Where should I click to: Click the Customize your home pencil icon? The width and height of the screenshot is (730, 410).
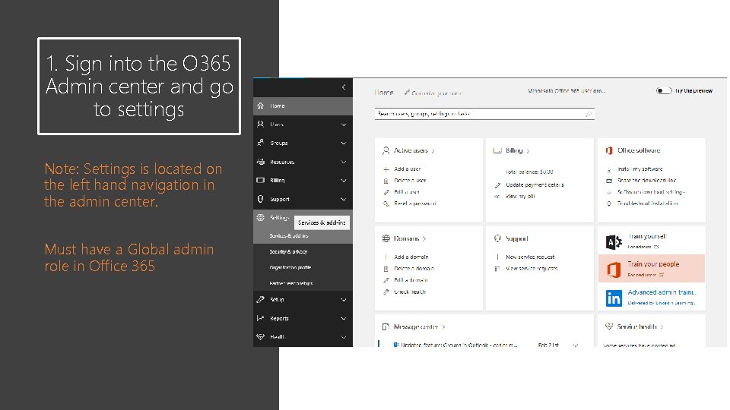407,93
